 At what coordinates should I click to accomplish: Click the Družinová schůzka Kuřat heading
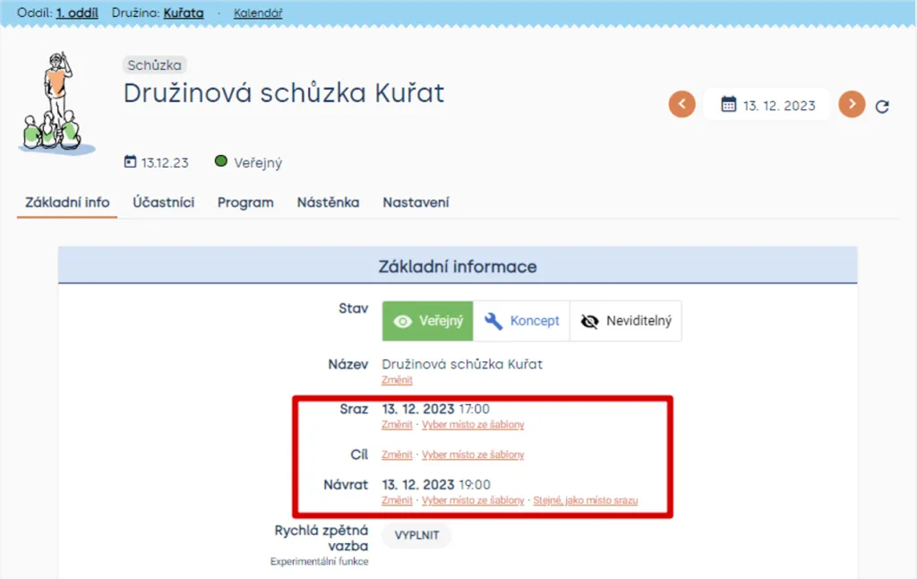pyautogui.click(x=284, y=93)
